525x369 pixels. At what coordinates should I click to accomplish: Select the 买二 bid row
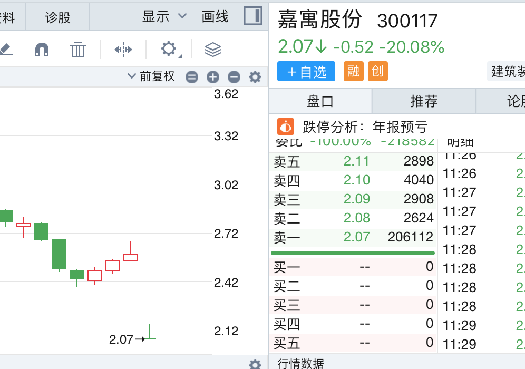click(353, 286)
